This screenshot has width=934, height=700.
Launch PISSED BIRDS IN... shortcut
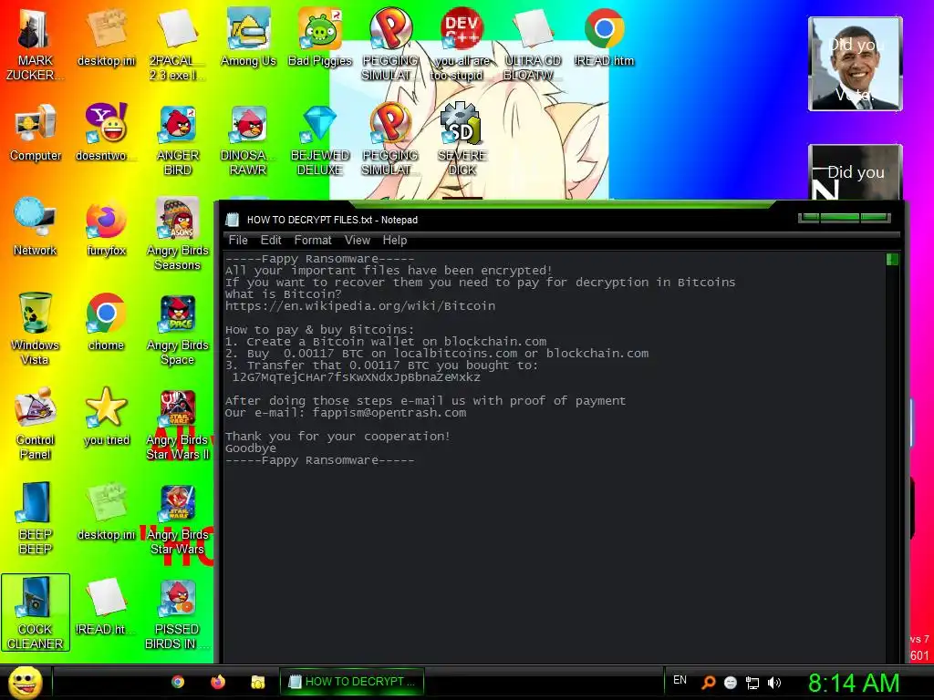pyautogui.click(x=178, y=613)
